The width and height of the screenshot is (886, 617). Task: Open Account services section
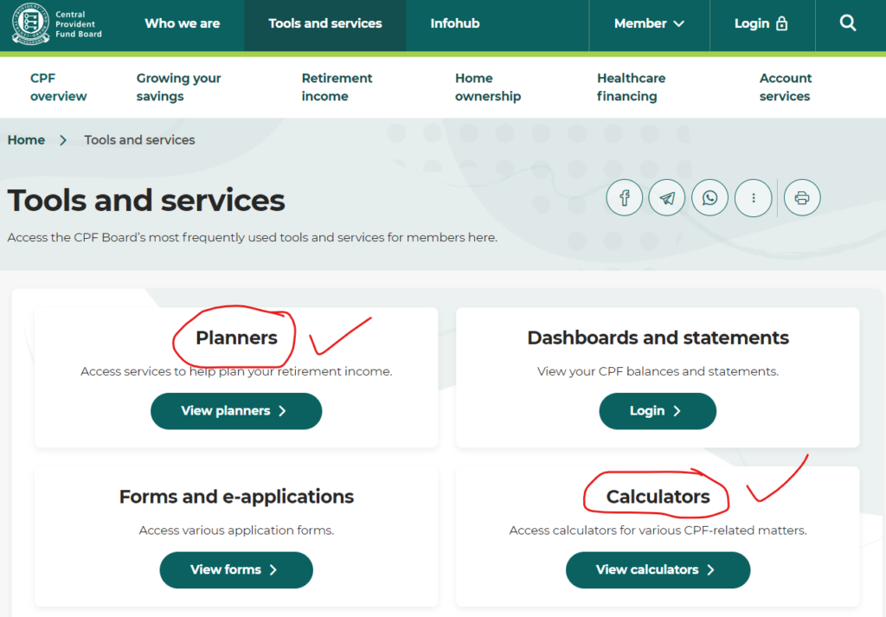[x=786, y=87]
